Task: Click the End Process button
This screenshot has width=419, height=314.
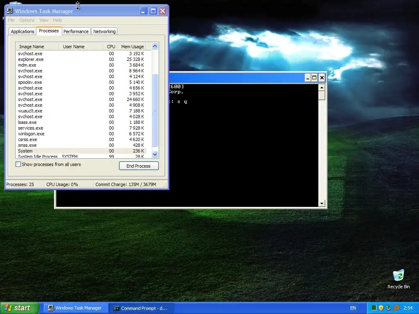Action: 139,166
